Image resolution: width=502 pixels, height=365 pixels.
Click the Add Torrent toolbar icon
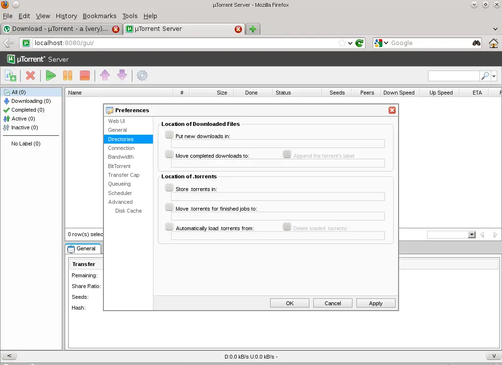pos(11,76)
